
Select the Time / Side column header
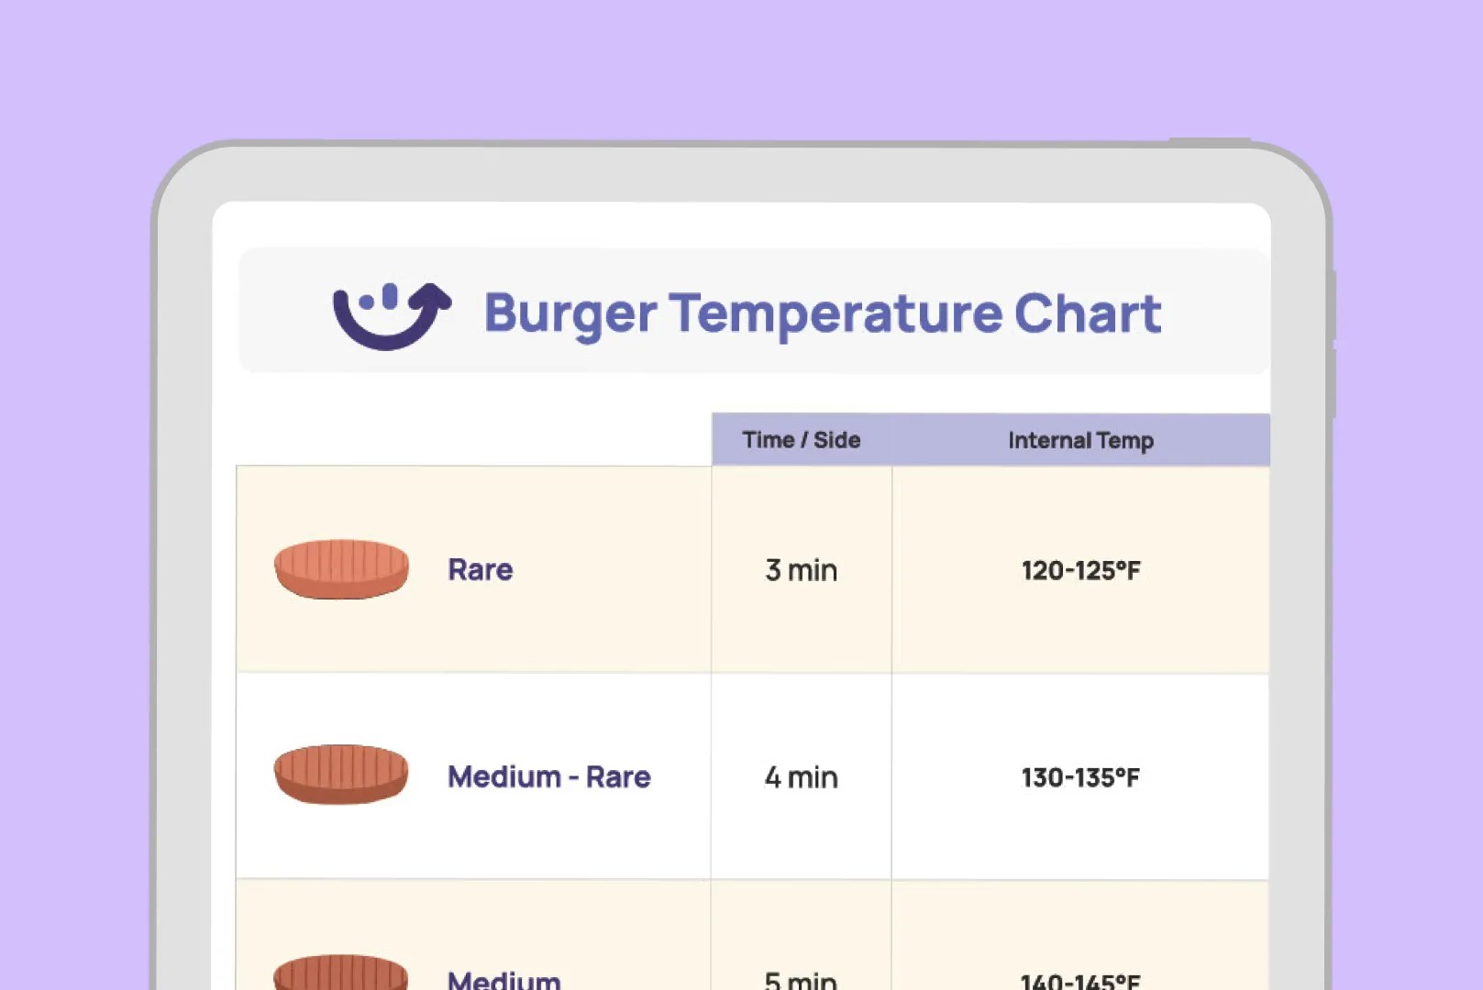tap(802, 440)
